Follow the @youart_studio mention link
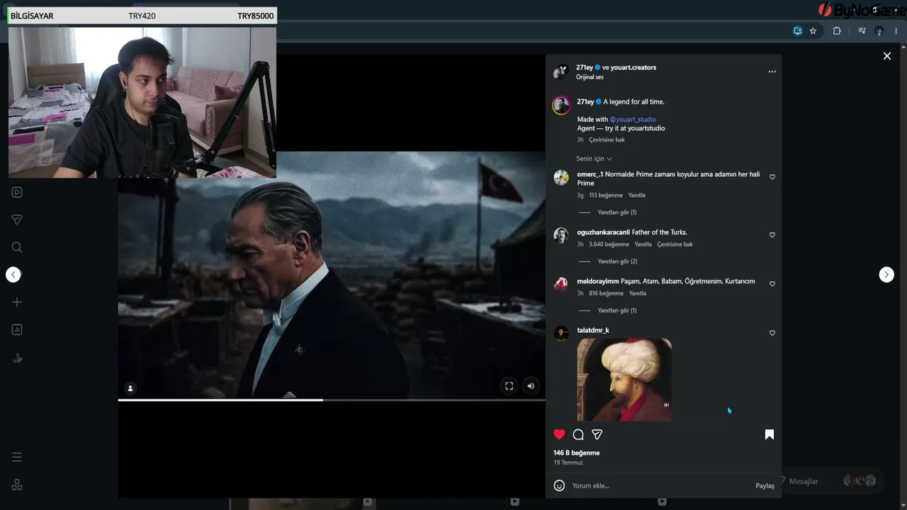The height and width of the screenshot is (510, 907). (633, 120)
